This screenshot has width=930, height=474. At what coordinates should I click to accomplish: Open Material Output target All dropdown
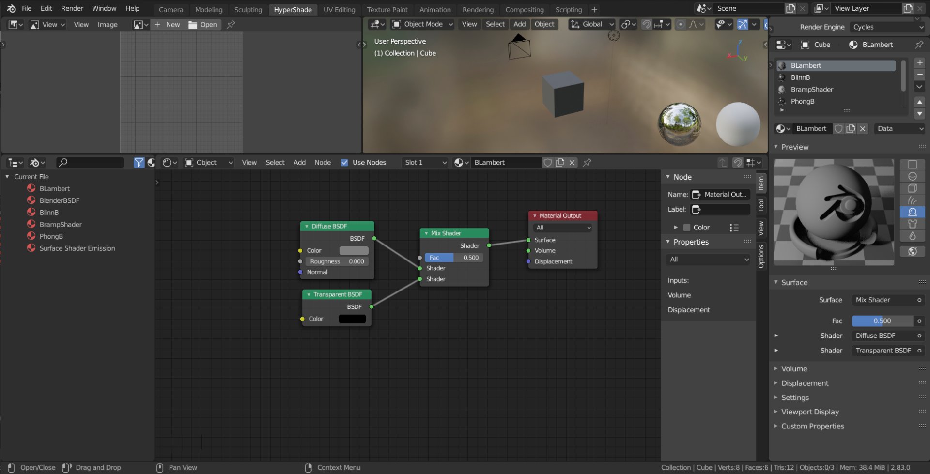point(563,228)
